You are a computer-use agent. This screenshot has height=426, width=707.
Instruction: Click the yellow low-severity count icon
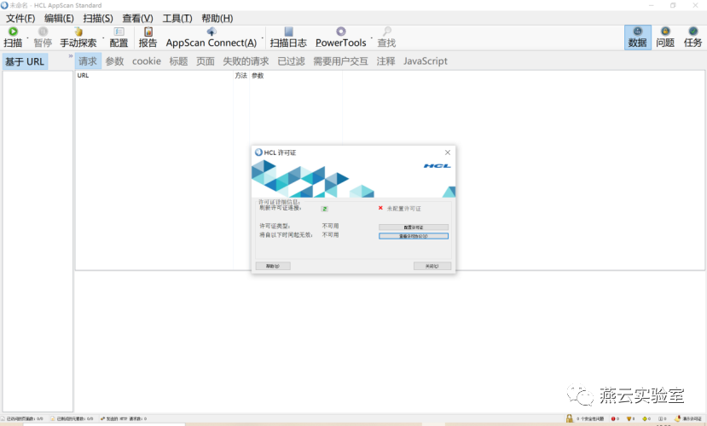pyautogui.click(x=645, y=419)
